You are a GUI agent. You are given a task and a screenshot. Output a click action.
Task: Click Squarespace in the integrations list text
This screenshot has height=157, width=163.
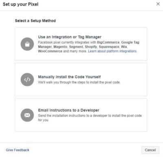tap(109, 47)
